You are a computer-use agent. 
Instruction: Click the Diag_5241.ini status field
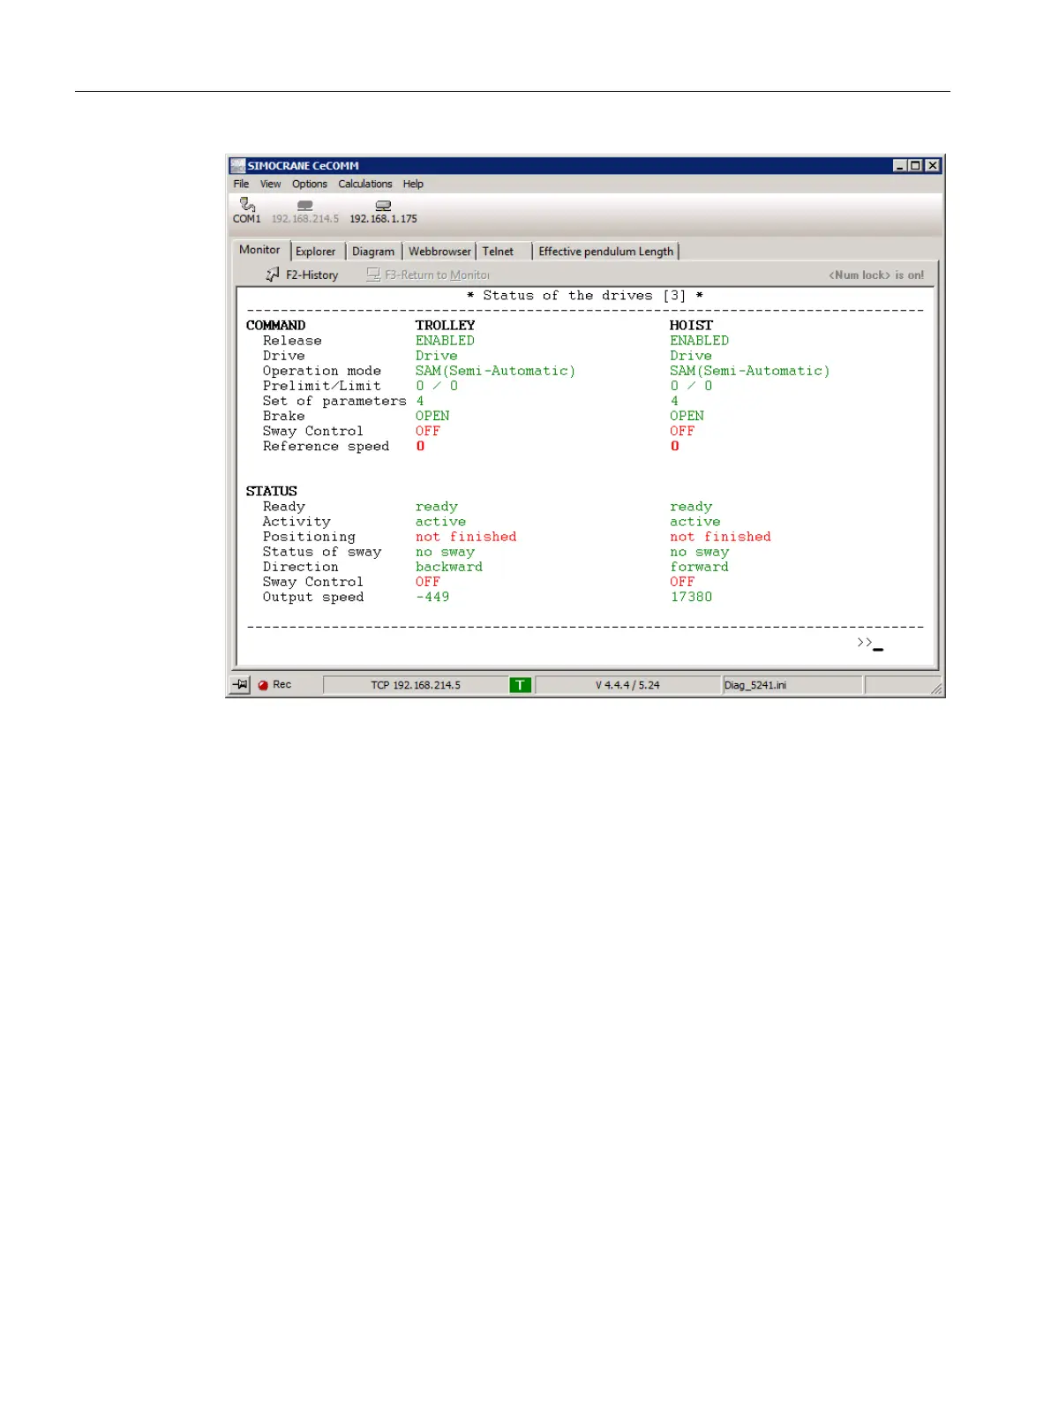(792, 685)
